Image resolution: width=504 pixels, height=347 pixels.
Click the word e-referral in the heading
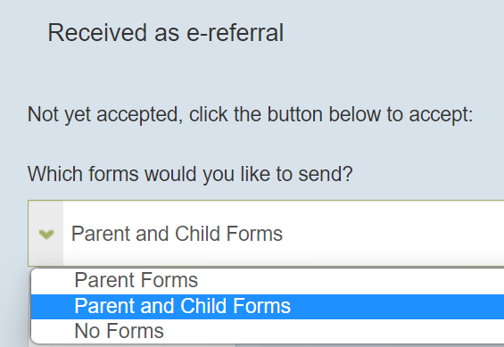[235, 33]
